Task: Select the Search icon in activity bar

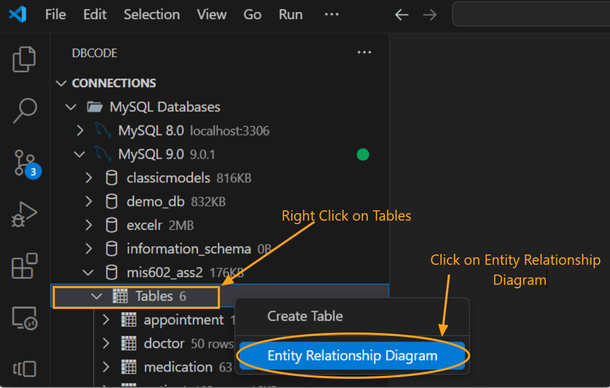Action: pos(24,111)
